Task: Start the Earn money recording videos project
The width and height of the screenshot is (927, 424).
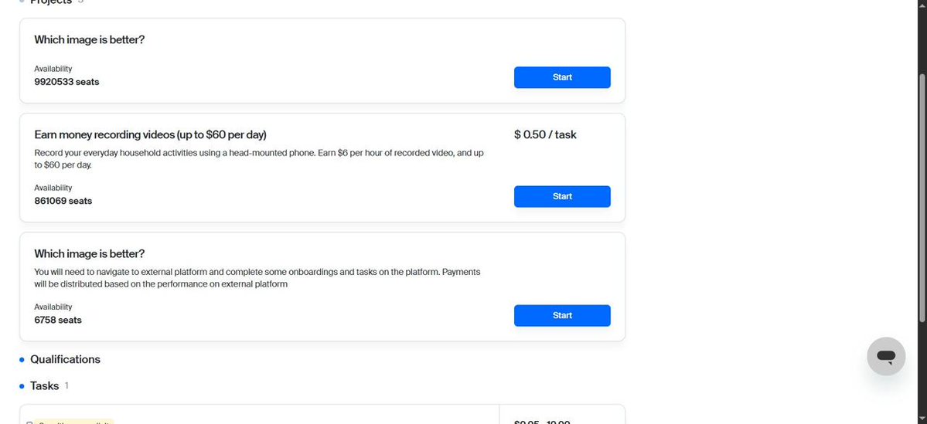Action: coord(561,197)
